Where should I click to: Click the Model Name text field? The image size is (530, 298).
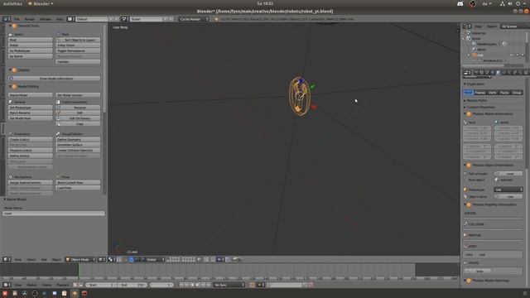[x=53, y=214]
